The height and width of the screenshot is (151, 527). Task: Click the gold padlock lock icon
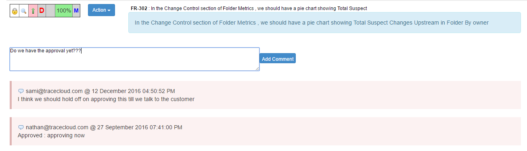15,11
